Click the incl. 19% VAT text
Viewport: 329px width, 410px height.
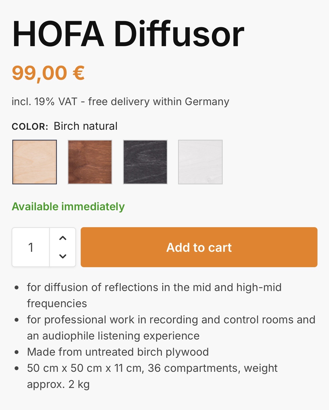44,102
